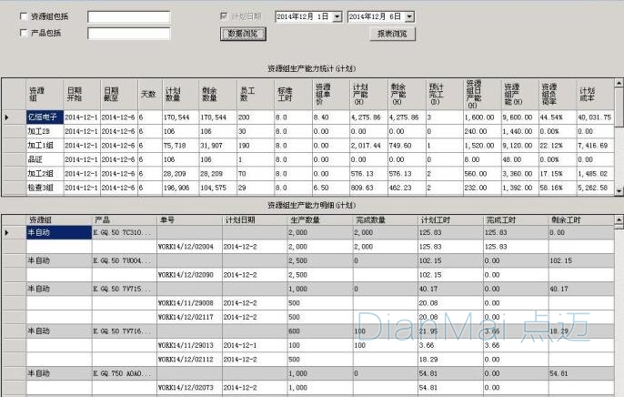Click the row indicator arrow beside 亿恒电子

pos(8,117)
